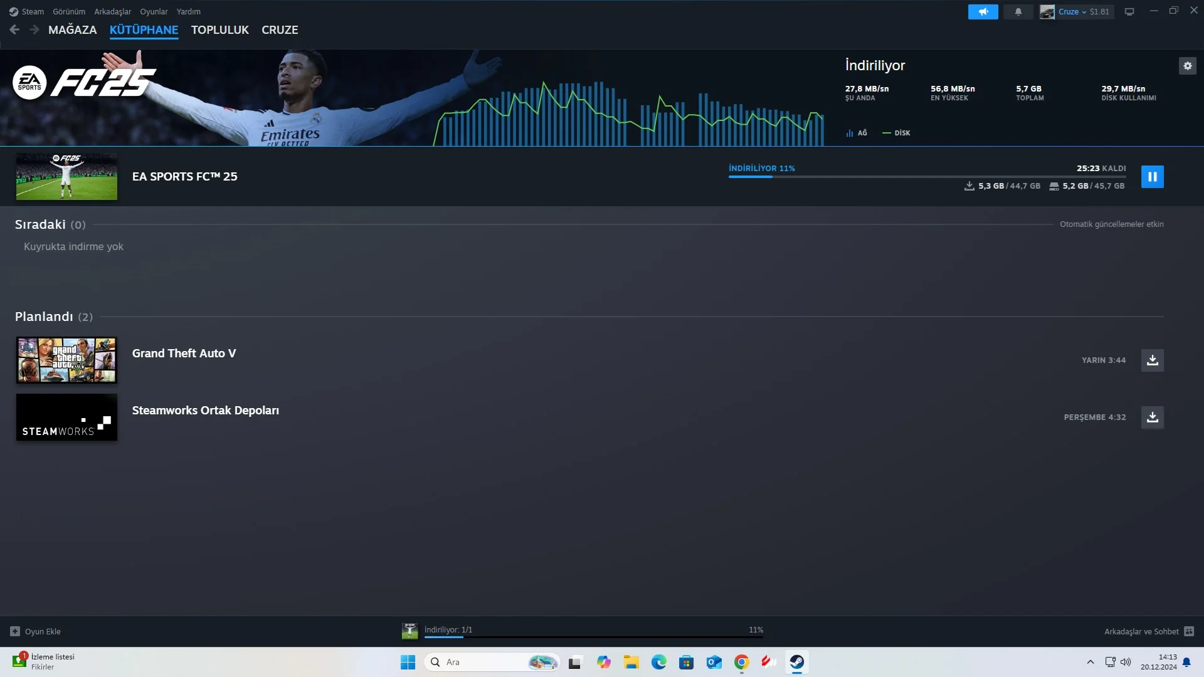Click the EA SPORTS FC 25 thumbnail
Image resolution: width=1204 pixels, height=677 pixels.
pos(66,177)
